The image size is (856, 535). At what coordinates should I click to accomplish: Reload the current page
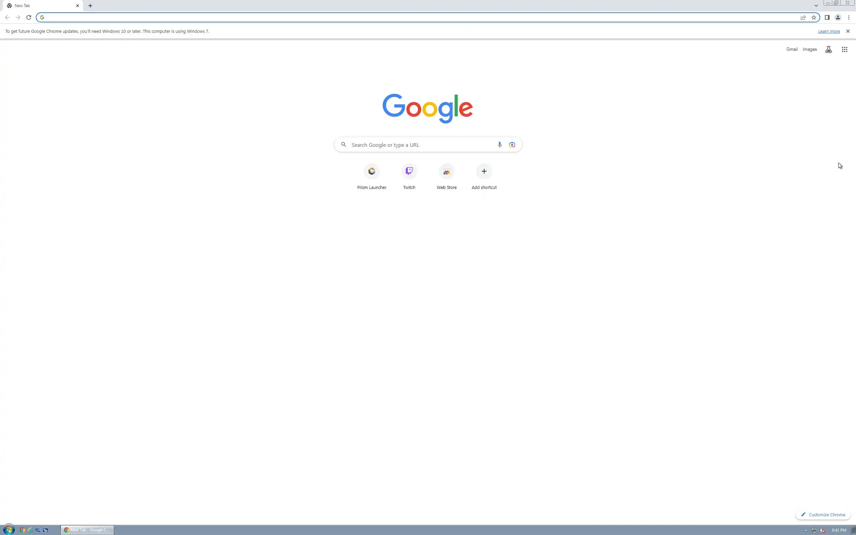click(29, 17)
